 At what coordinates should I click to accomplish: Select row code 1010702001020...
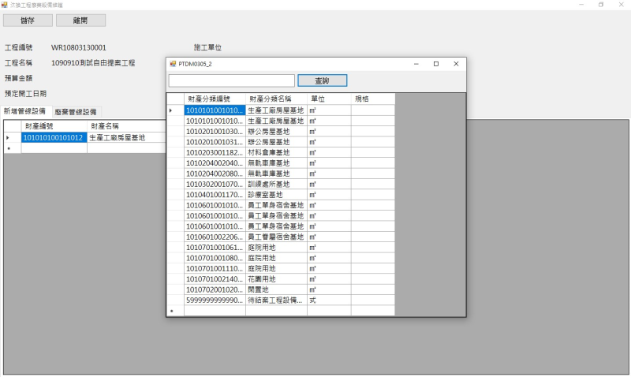215,289
